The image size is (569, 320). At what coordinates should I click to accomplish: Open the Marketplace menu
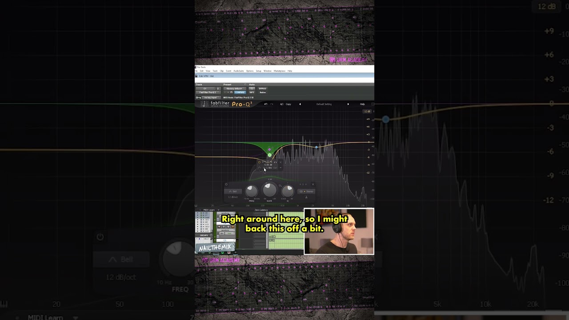point(280,71)
